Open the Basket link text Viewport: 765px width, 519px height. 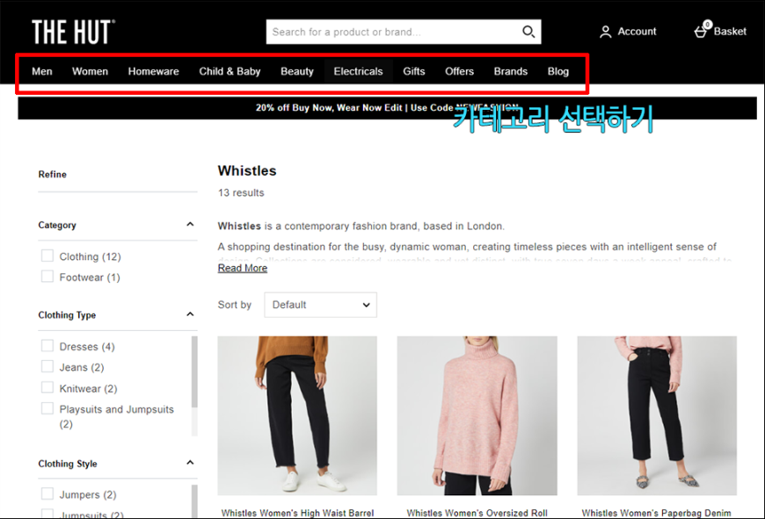pos(730,32)
